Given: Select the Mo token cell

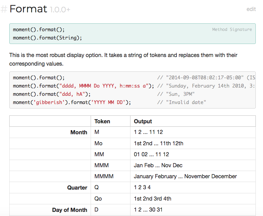Looking at the screenshot, I should pyautogui.click(x=98, y=143).
